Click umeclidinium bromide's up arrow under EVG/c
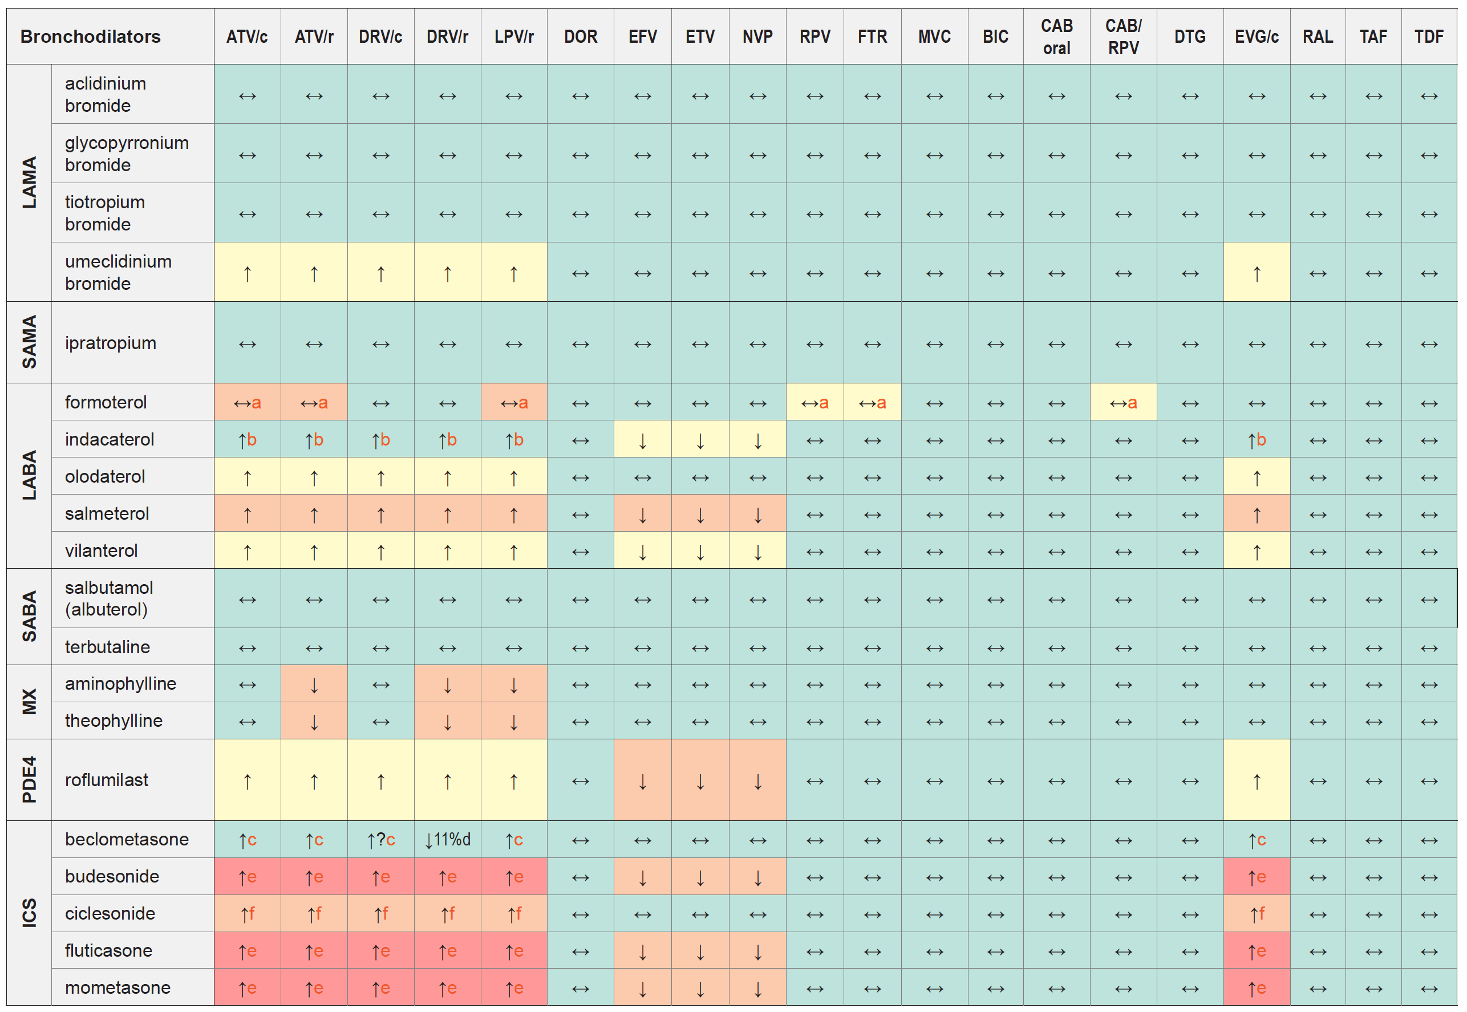 coord(1256,273)
